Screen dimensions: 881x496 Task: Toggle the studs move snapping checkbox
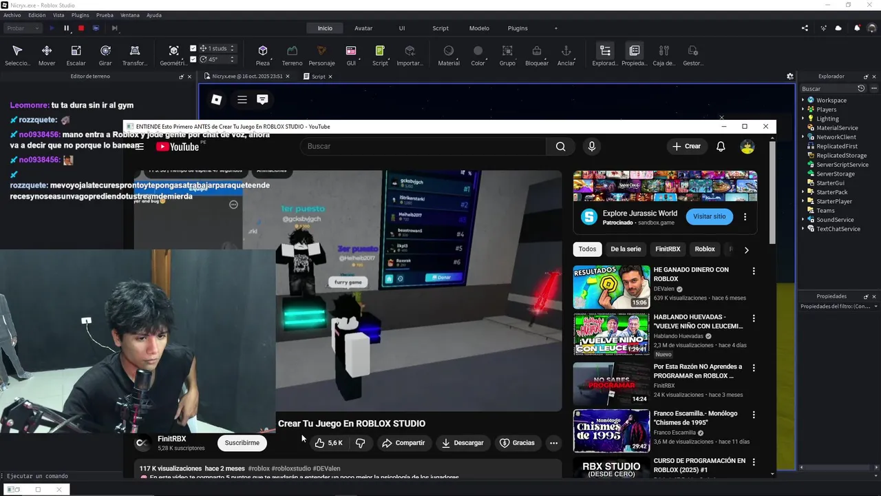point(193,48)
